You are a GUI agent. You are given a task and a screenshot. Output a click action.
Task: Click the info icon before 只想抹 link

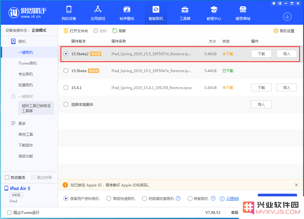tap(222, 199)
